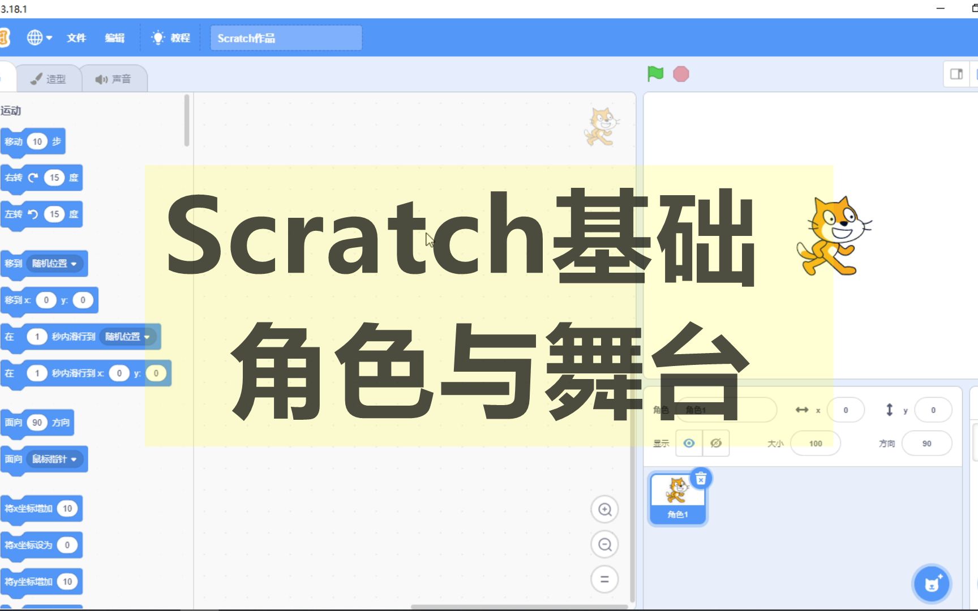Switch to the 声音 sounds tab
Screen dimensions: 978x611
coord(114,79)
